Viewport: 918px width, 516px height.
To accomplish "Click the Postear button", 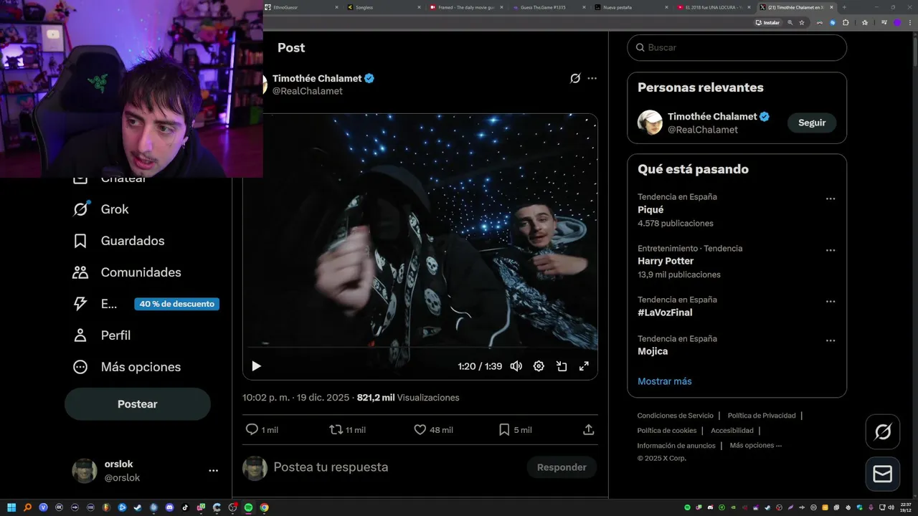I will click(138, 404).
